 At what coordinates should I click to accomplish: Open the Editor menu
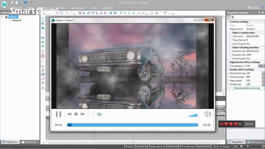(x=63, y=8)
